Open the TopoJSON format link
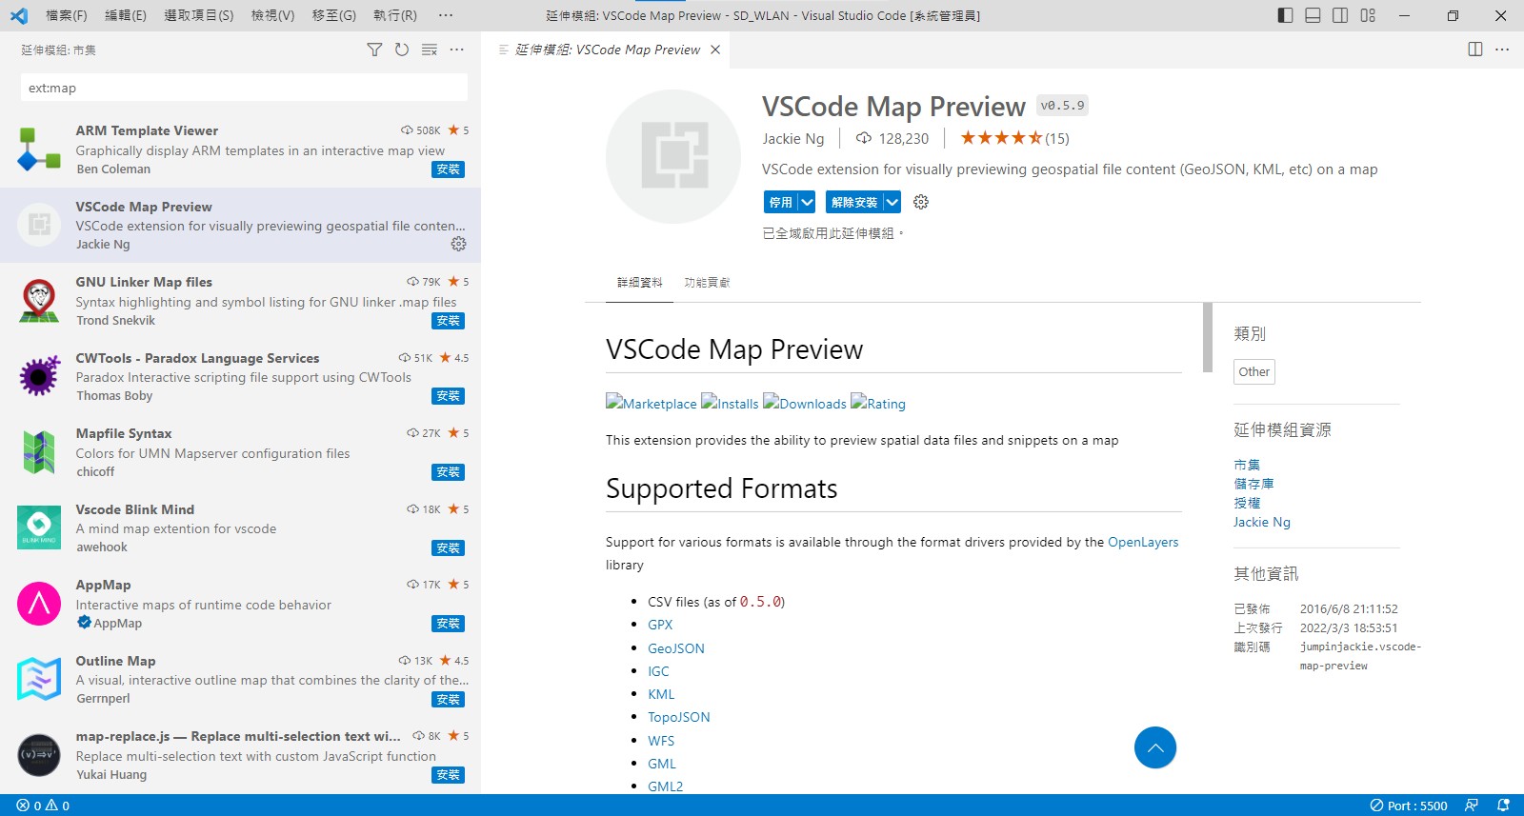This screenshot has width=1524, height=816. tap(679, 717)
